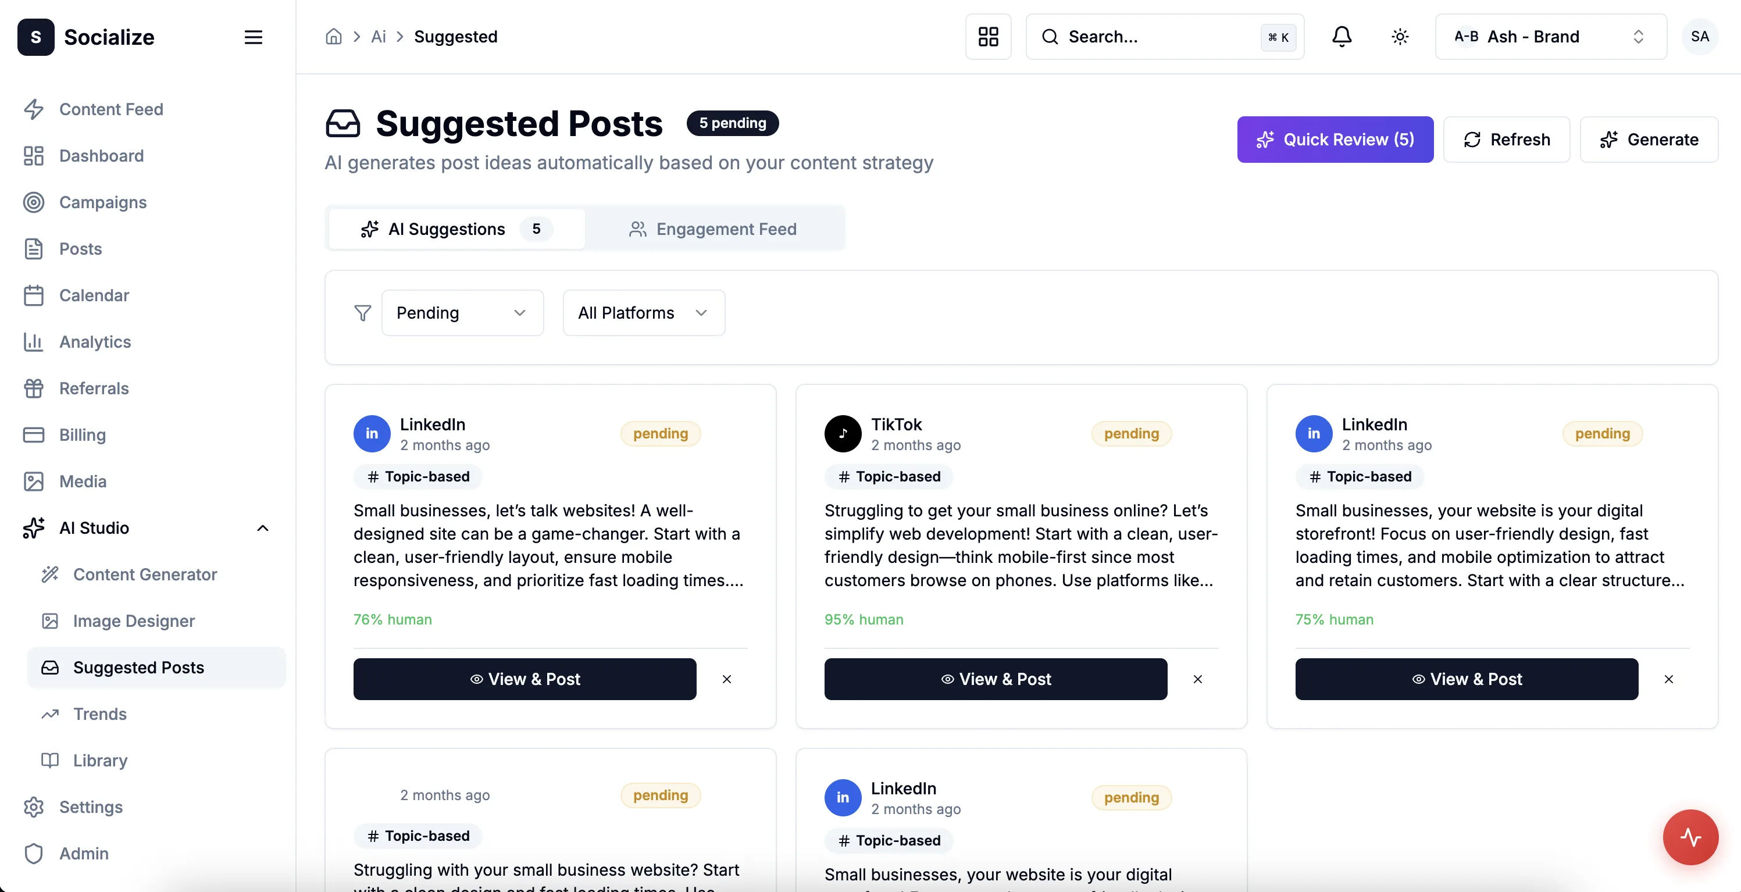Toggle the light/dark theme sun icon

1400,37
